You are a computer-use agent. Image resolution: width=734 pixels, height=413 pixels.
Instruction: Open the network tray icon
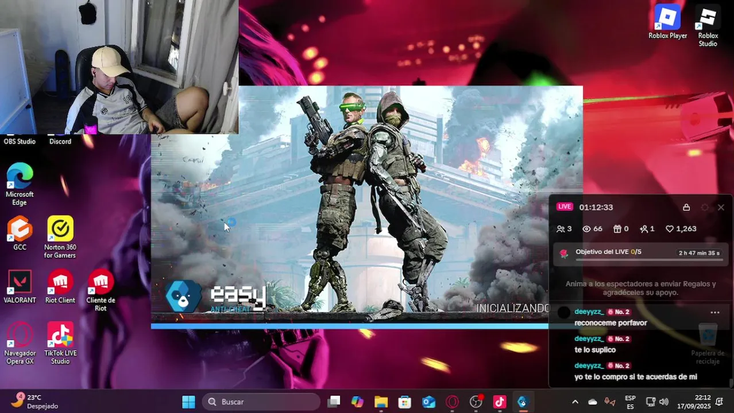tap(650, 402)
